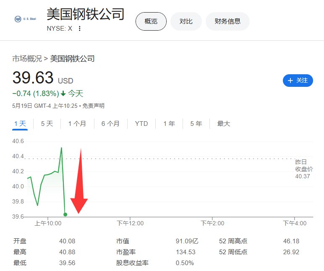Click the 39.63 current price value

pos(33,78)
